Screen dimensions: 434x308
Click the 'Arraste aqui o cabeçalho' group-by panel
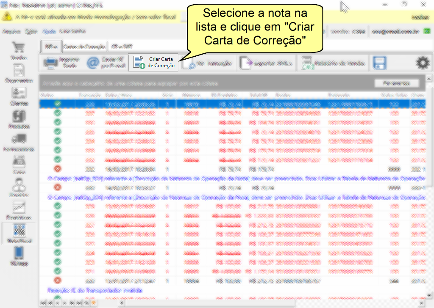233,83
